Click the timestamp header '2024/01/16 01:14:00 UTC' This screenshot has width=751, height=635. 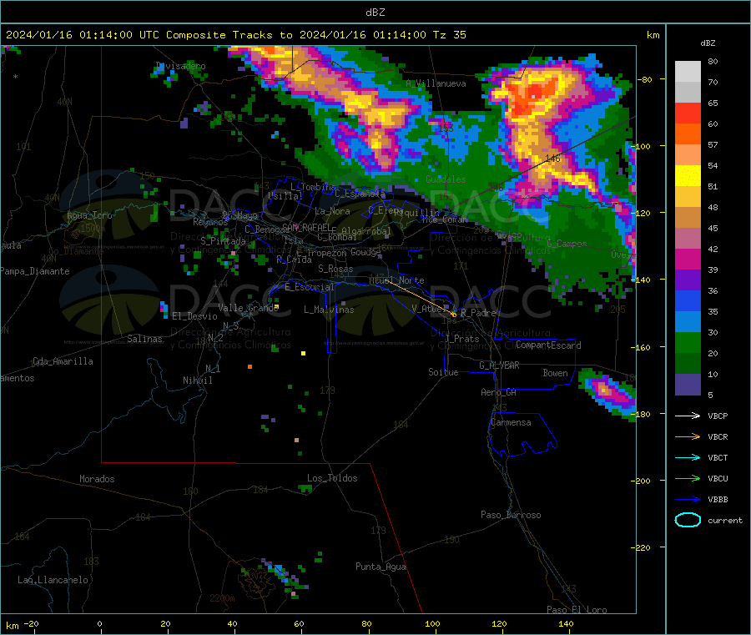[x=83, y=35]
